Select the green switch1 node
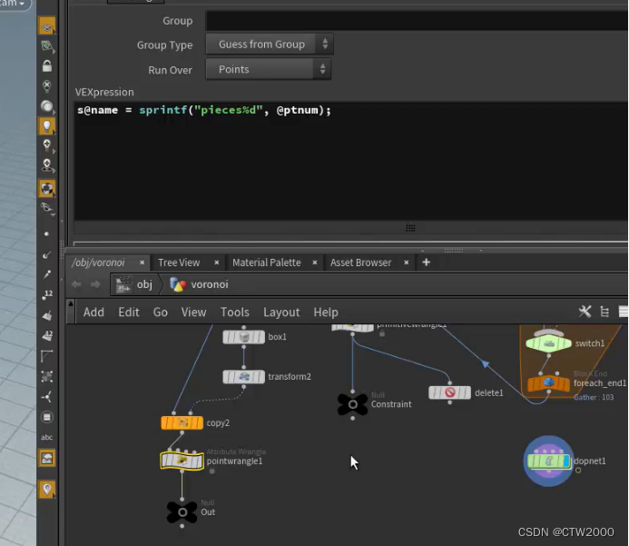 pyautogui.click(x=548, y=343)
